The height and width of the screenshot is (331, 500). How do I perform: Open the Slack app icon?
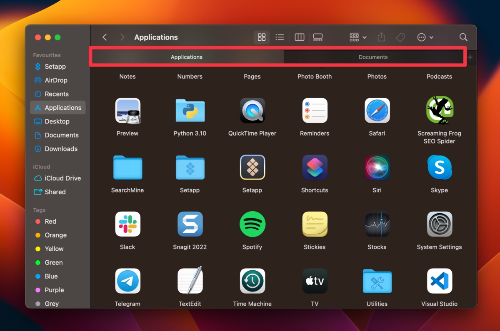pyautogui.click(x=127, y=224)
